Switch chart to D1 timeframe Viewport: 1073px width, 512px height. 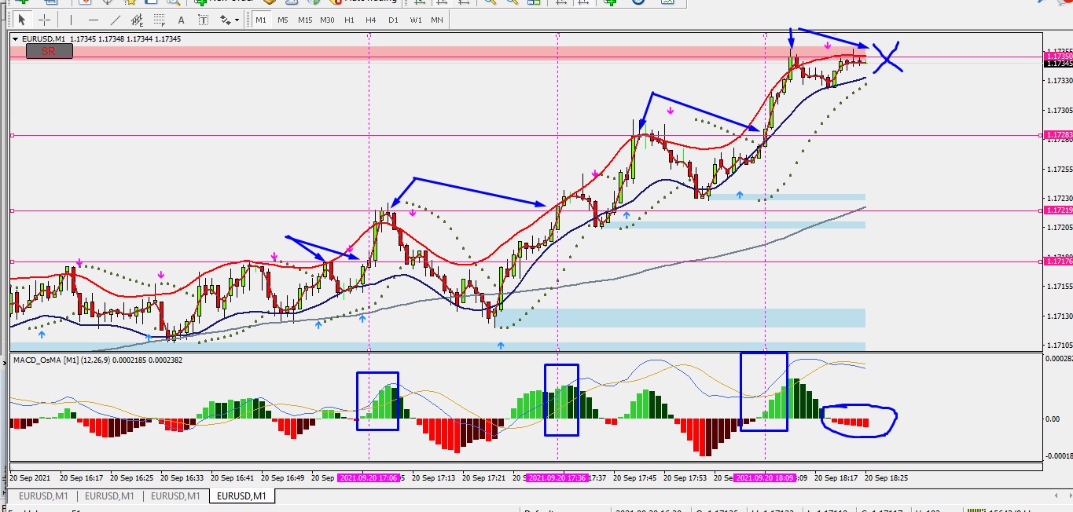[x=393, y=20]
